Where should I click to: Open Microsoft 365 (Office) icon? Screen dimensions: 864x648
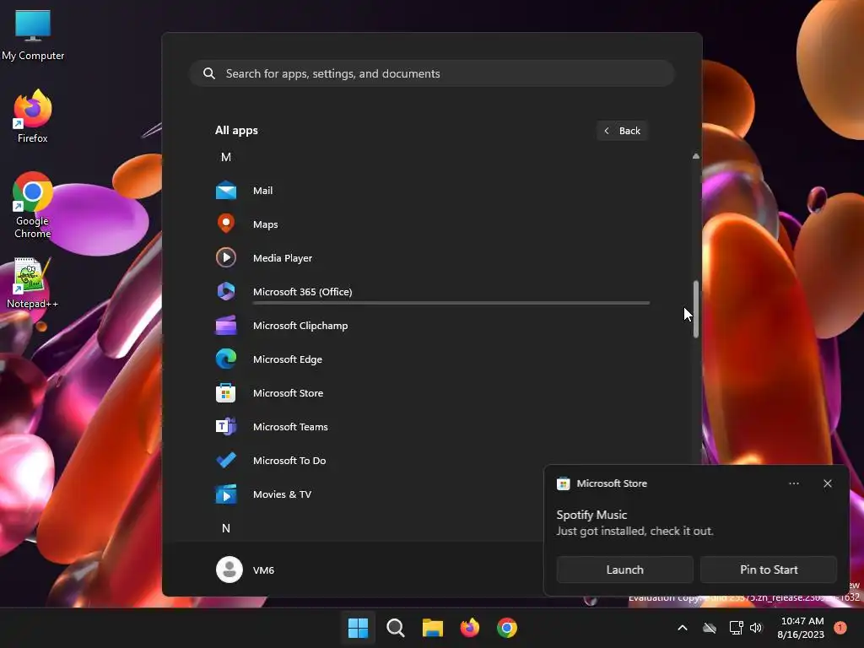click(226, 291)
